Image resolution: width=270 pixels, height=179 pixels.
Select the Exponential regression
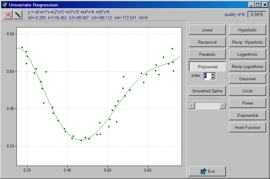247,115
